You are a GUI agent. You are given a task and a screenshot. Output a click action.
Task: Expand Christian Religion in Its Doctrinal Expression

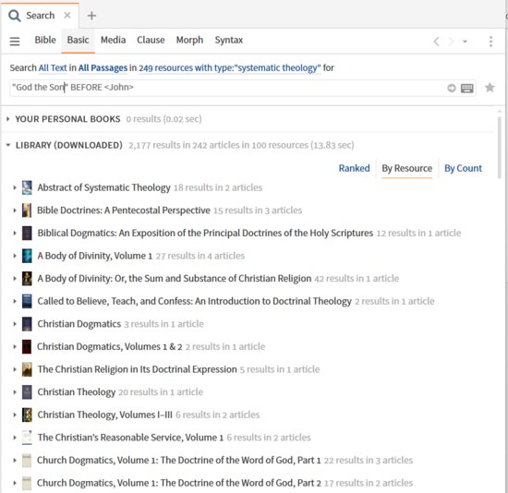click(14, 369)
